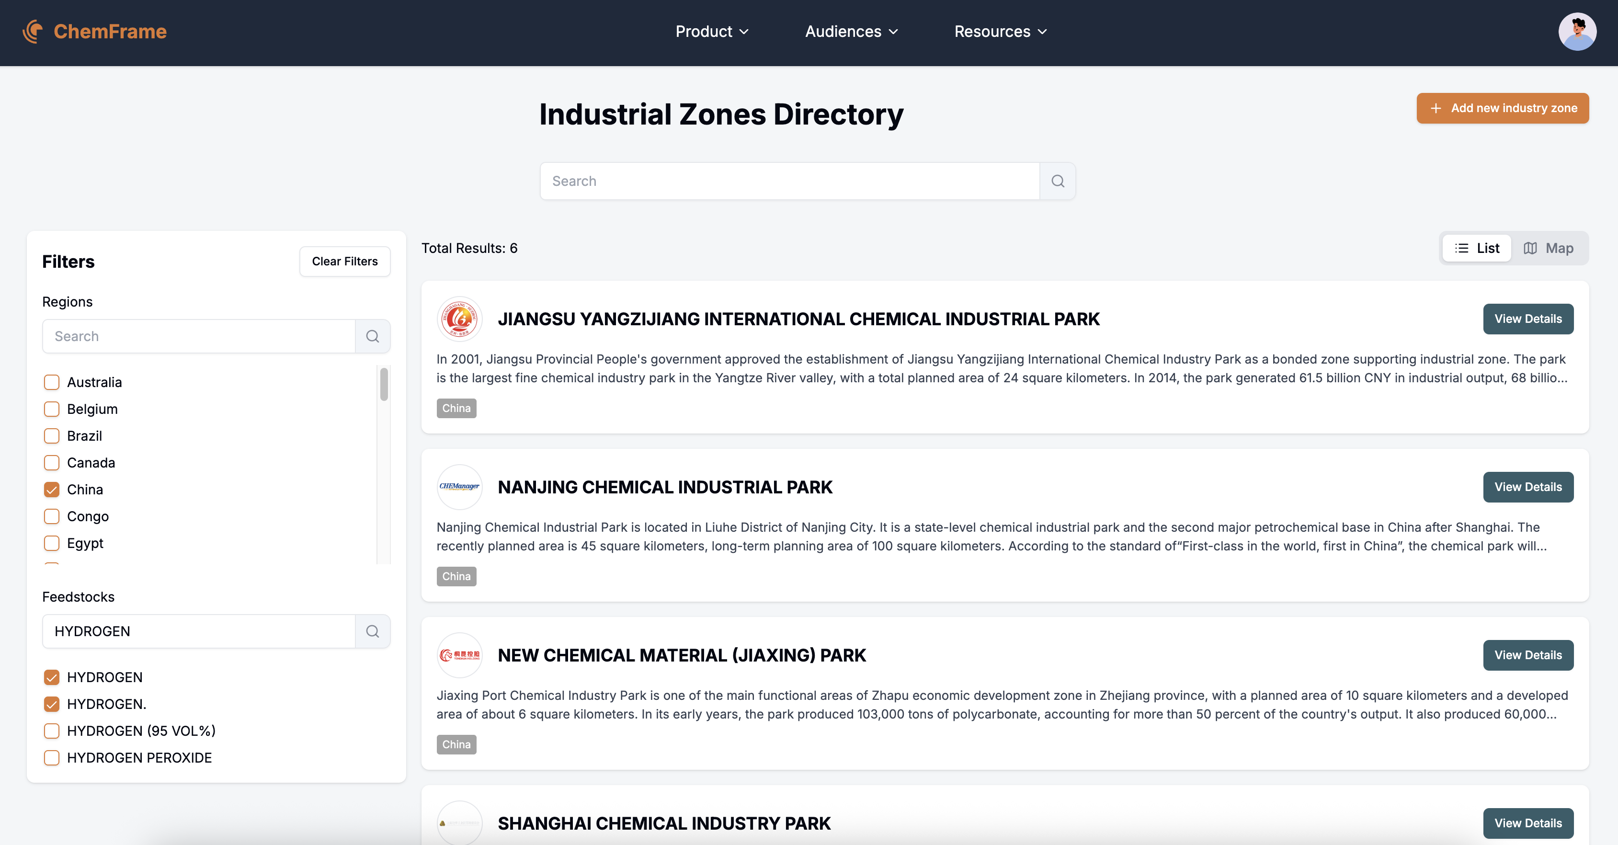Click the Nanjing Chemical park CHEManager logo
Screen dimensions: 1618x845
(x=460, y=487)
